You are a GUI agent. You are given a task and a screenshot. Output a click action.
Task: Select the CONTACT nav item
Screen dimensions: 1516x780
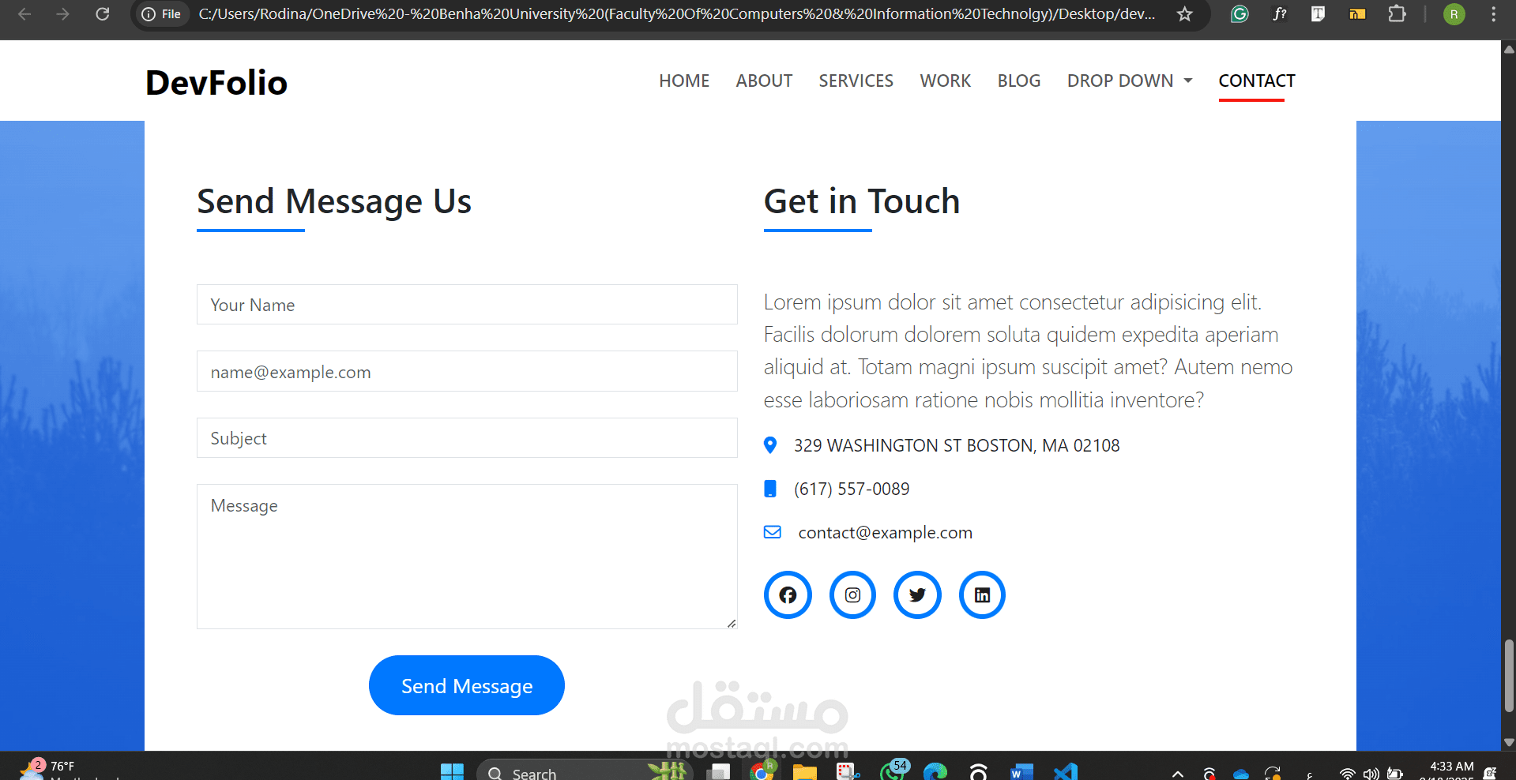click(x=1257, y=81)
